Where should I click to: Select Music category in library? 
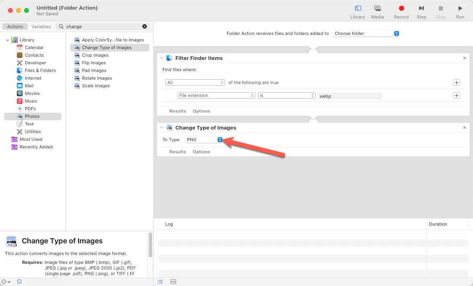point(31,101)
